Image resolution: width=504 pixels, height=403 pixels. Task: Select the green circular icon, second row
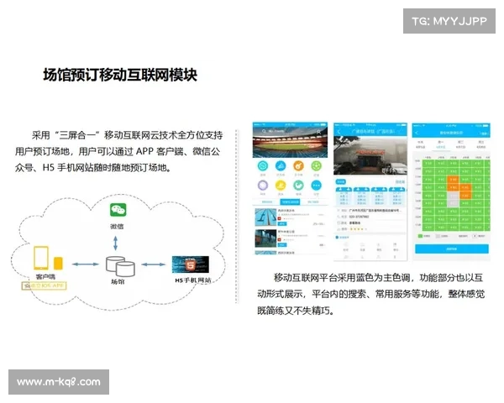pos(298,185)
